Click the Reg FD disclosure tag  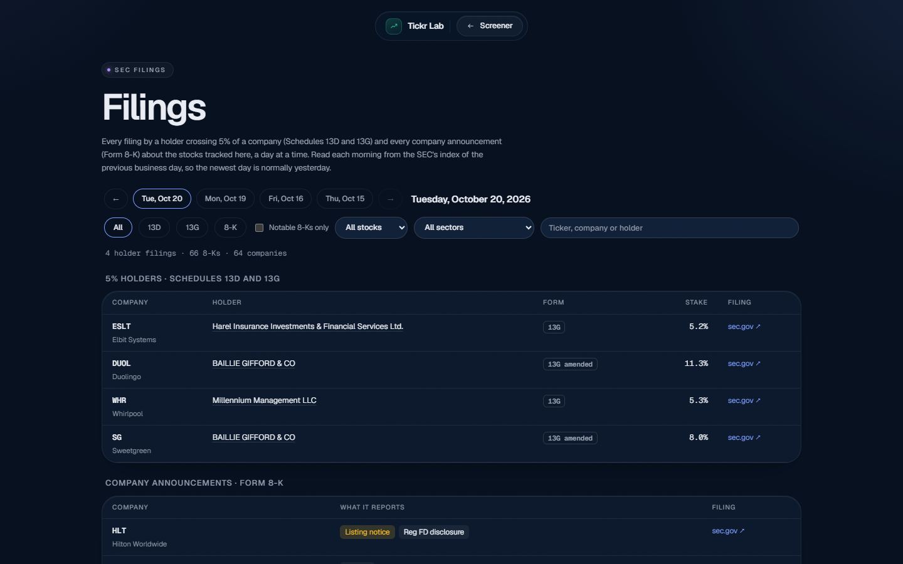(x=434, y=532)
